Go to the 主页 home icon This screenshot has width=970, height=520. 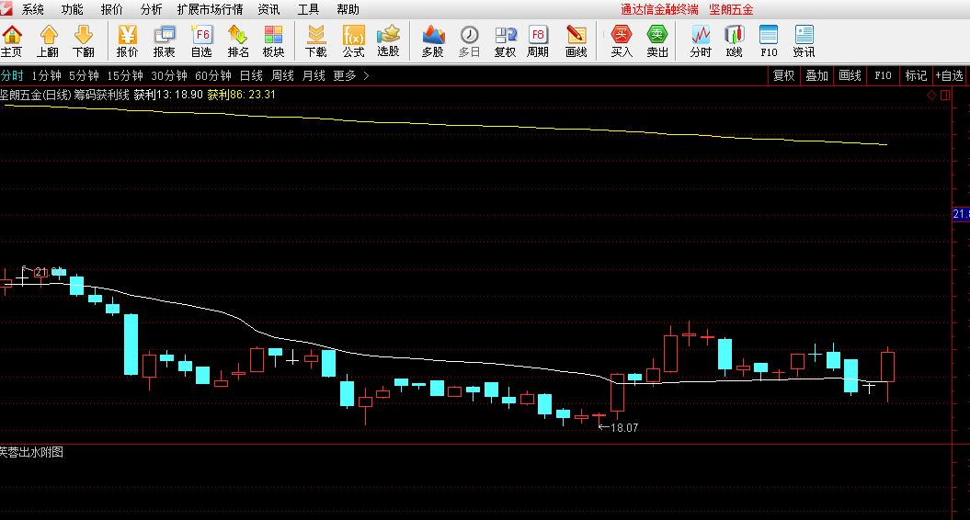click(12, 41)
